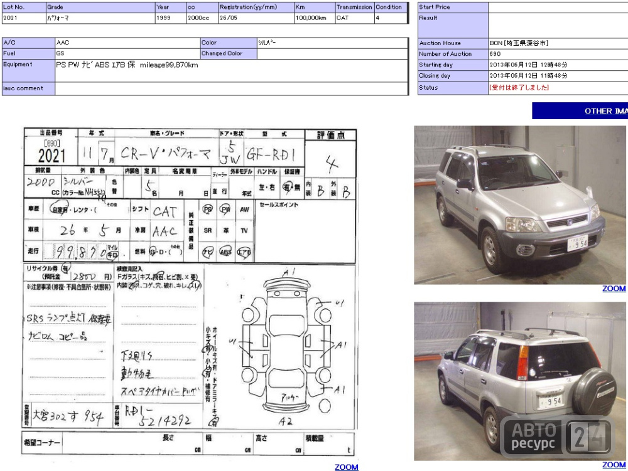The image size is (628, 471).
Task: Click the handwritten auction sheet image
Action: pos(189,291)
